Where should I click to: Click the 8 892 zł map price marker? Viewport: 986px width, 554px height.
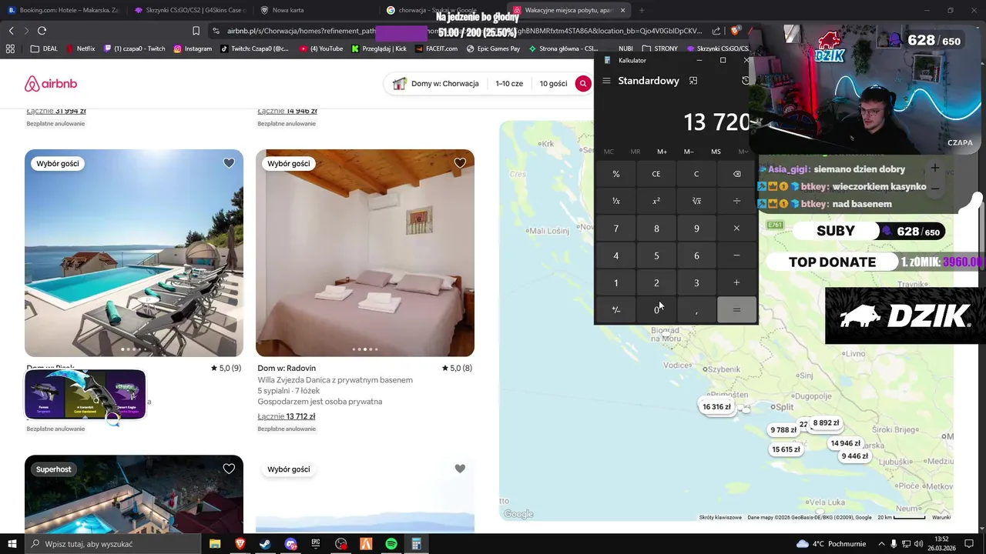click(826, 422)
